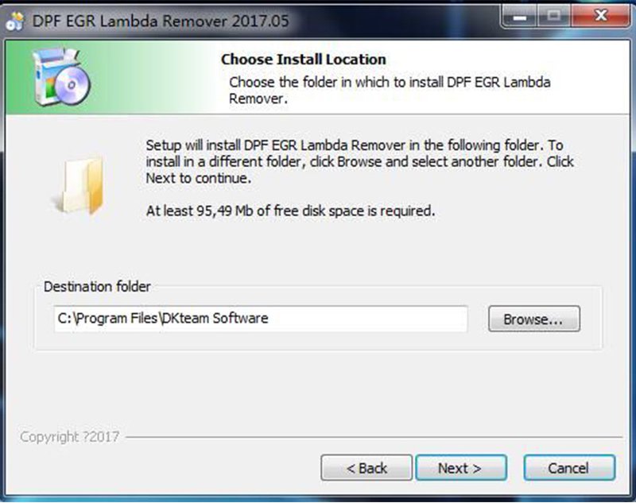The image size is (636, 503).
Task: Click the Setup will install description paragraph
Action: [359, 161]
